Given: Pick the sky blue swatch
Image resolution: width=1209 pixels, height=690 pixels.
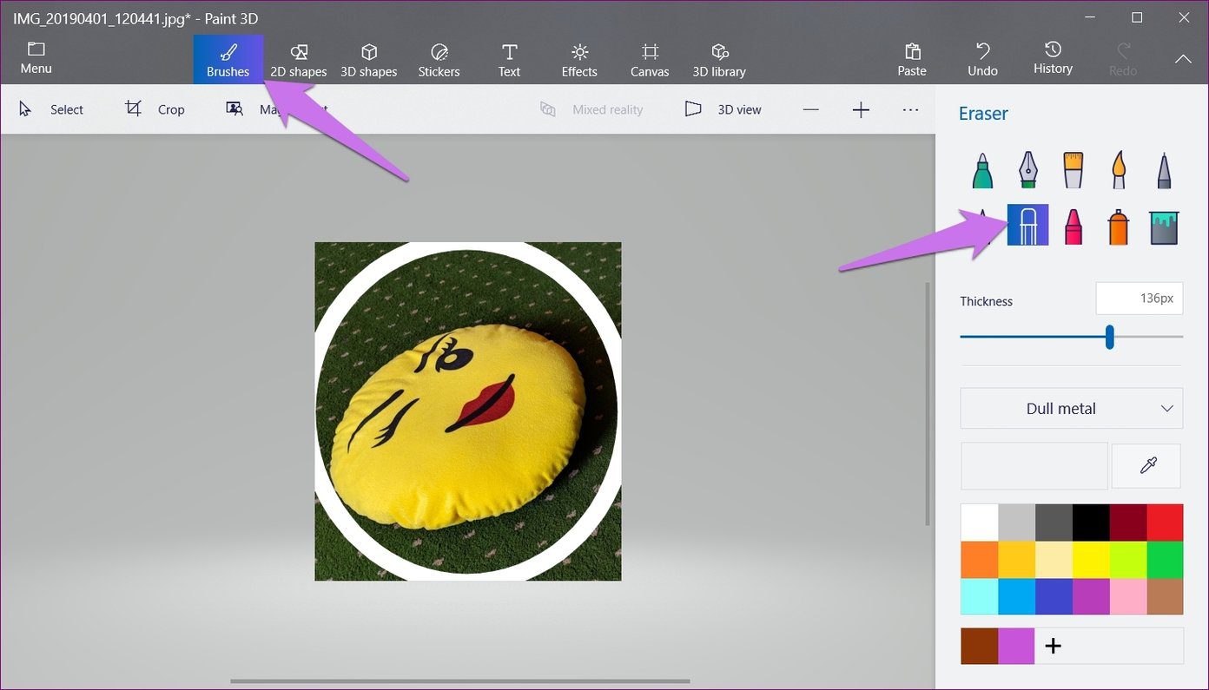Looking at the screenshot, I should 1016,597.
